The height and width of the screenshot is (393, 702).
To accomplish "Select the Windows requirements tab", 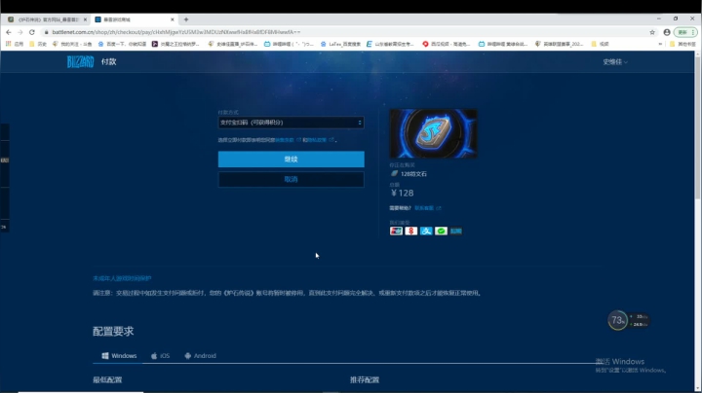I will pyautogui.click(x=119, y=355).
